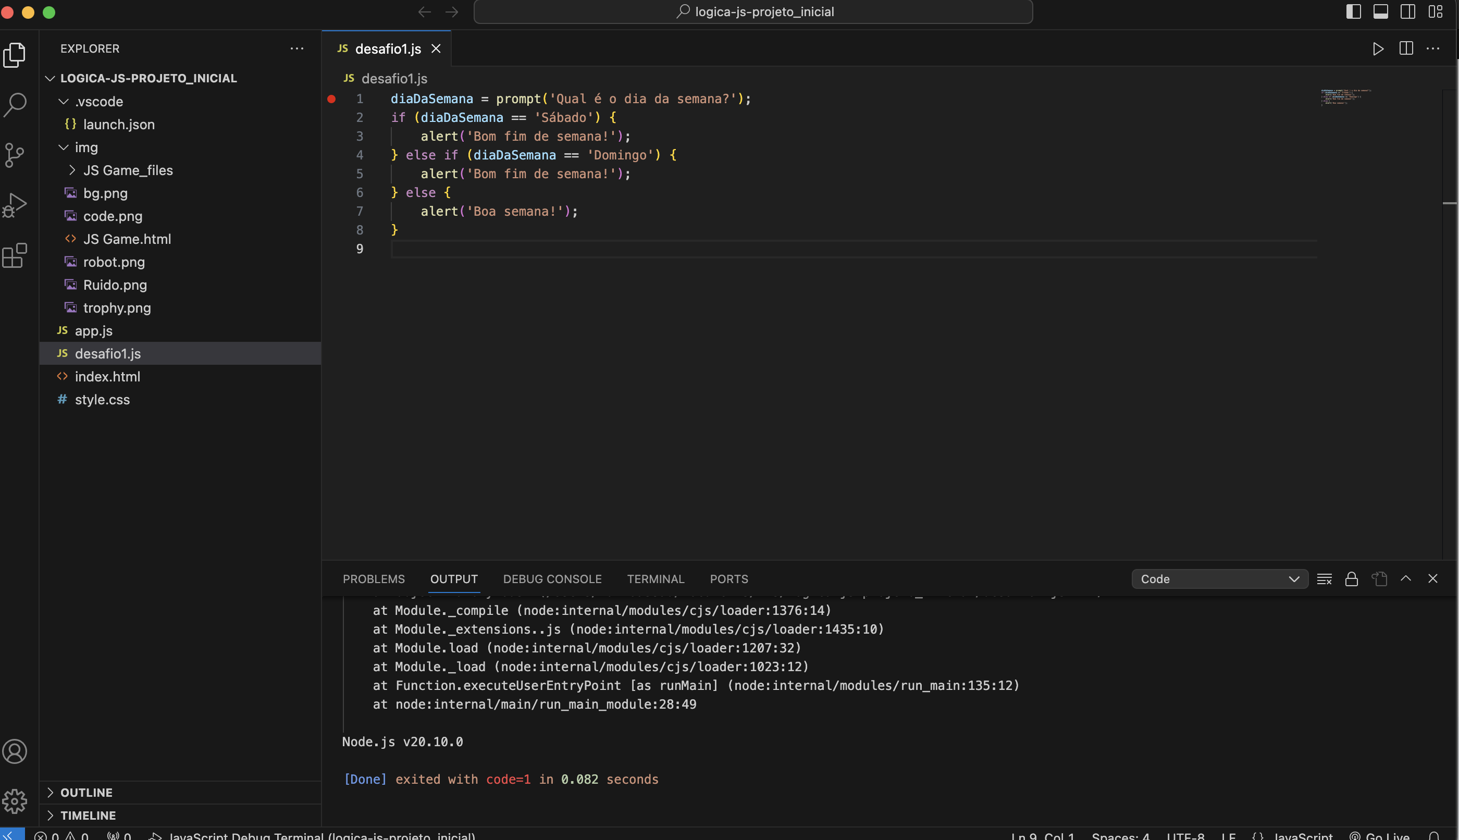Expand the JS Game_files folder
Viewport: 1459px width, 840px height.
pos(181,170)
